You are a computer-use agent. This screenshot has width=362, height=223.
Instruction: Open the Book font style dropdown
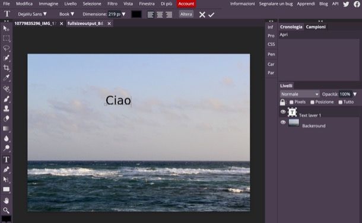66,14
